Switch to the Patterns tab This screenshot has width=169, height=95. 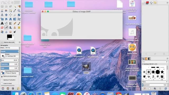click(x=146, y=59)
